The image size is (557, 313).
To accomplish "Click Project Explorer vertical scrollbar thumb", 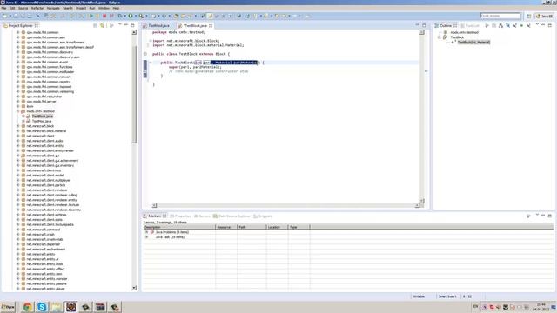I will click(134, 94).
